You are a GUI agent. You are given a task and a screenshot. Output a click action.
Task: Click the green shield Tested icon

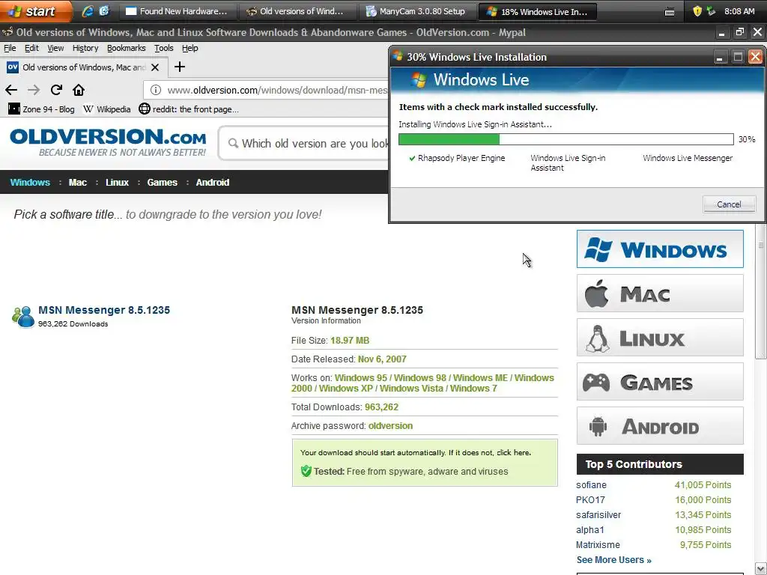[x=306, y=472]
